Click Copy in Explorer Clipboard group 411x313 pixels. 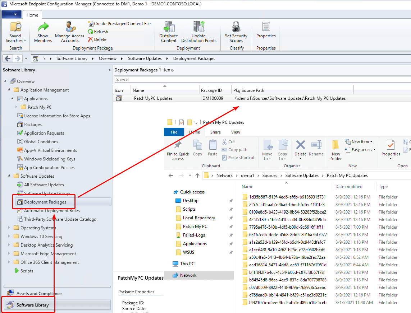click(x=197, y=148)
